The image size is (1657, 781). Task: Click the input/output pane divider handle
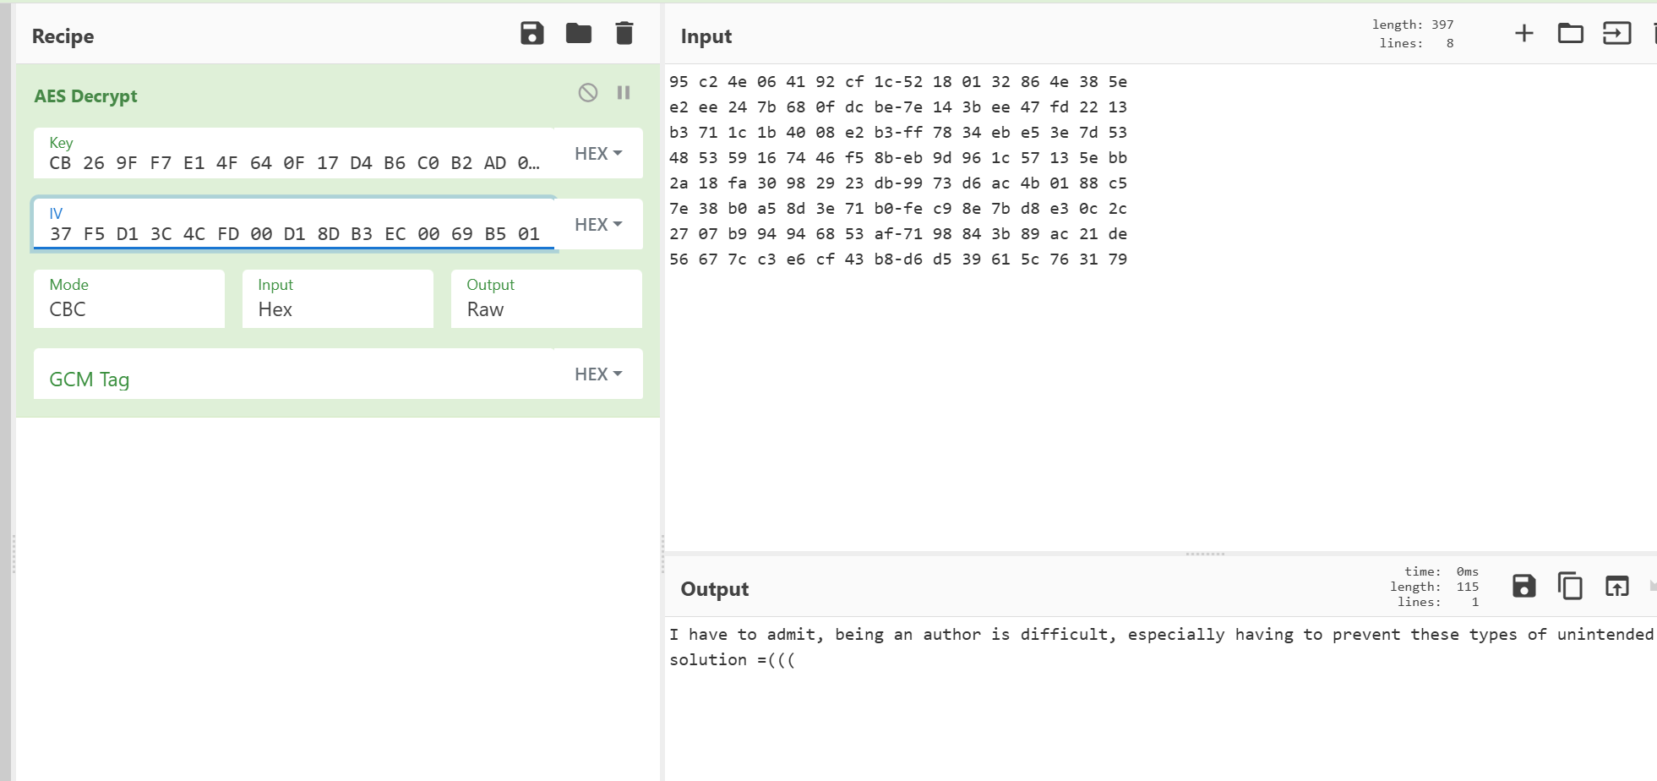click(x=1205, y=554)
